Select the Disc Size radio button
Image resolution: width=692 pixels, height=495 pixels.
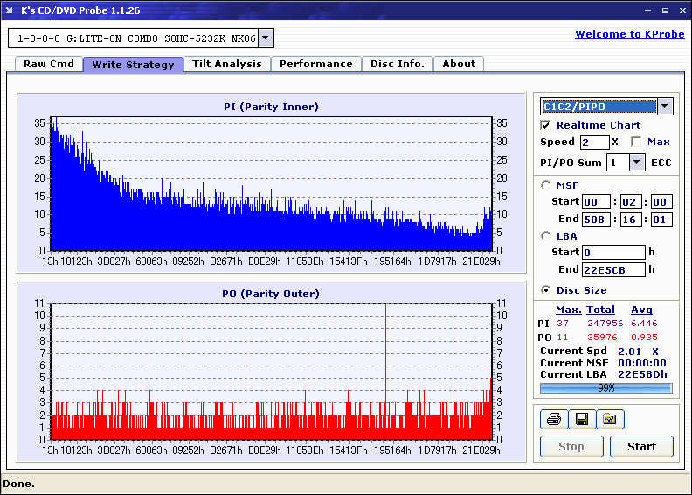click(546, 290)
